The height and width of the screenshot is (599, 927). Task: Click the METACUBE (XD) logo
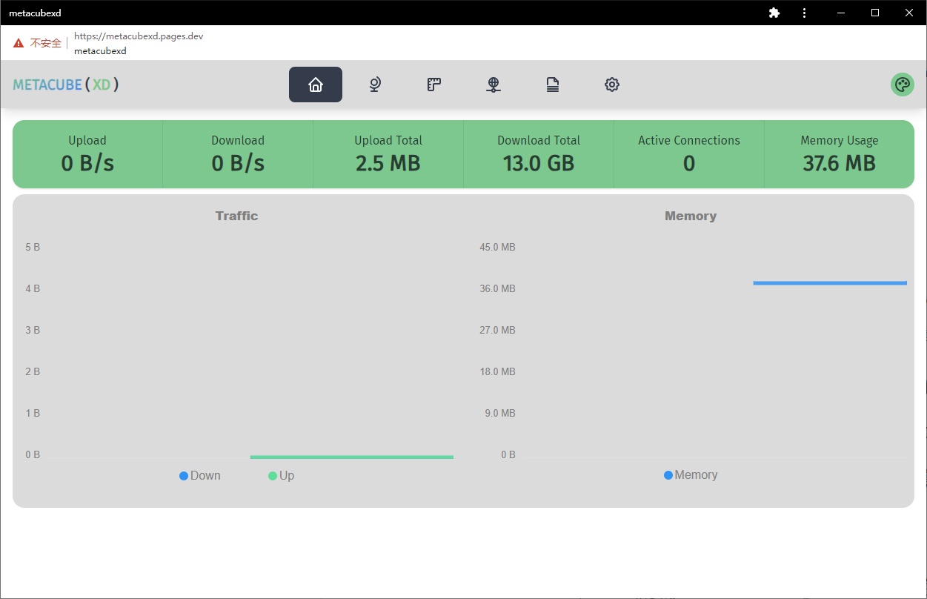tap(66, 85)
